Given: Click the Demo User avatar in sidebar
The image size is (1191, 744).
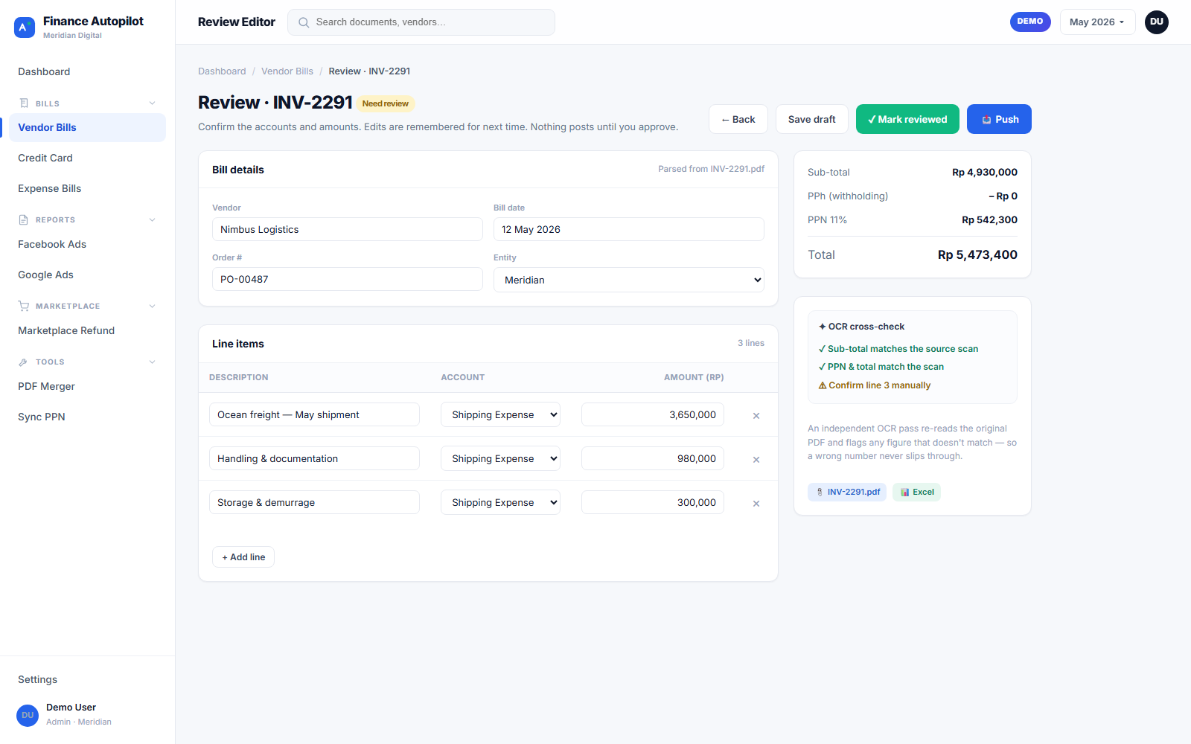Looking at the screenshot, I should [28, 715].
